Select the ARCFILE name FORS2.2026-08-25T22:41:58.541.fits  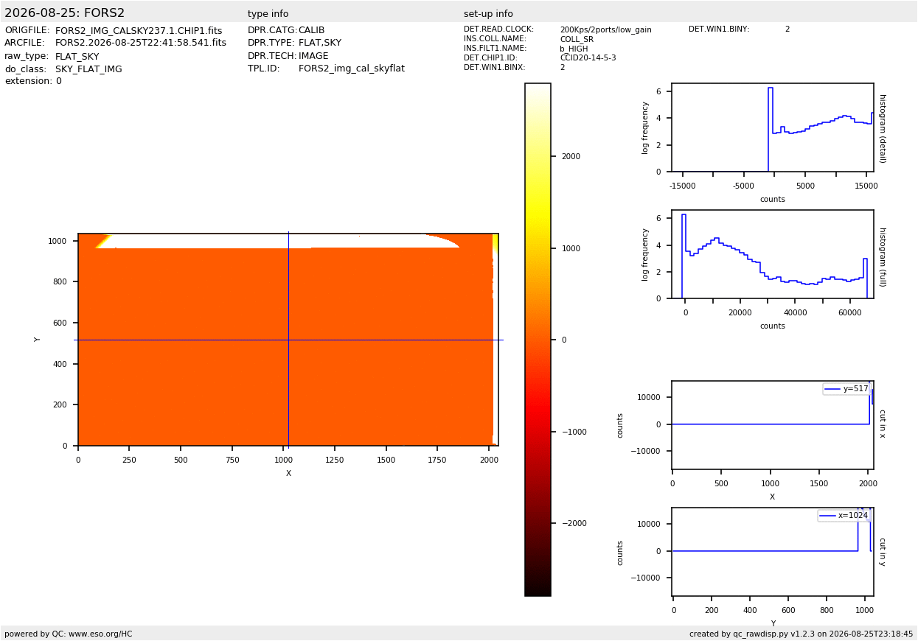141,43
